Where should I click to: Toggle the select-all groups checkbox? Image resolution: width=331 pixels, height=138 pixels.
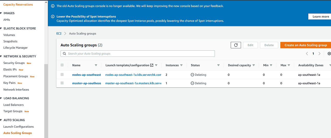62,65
